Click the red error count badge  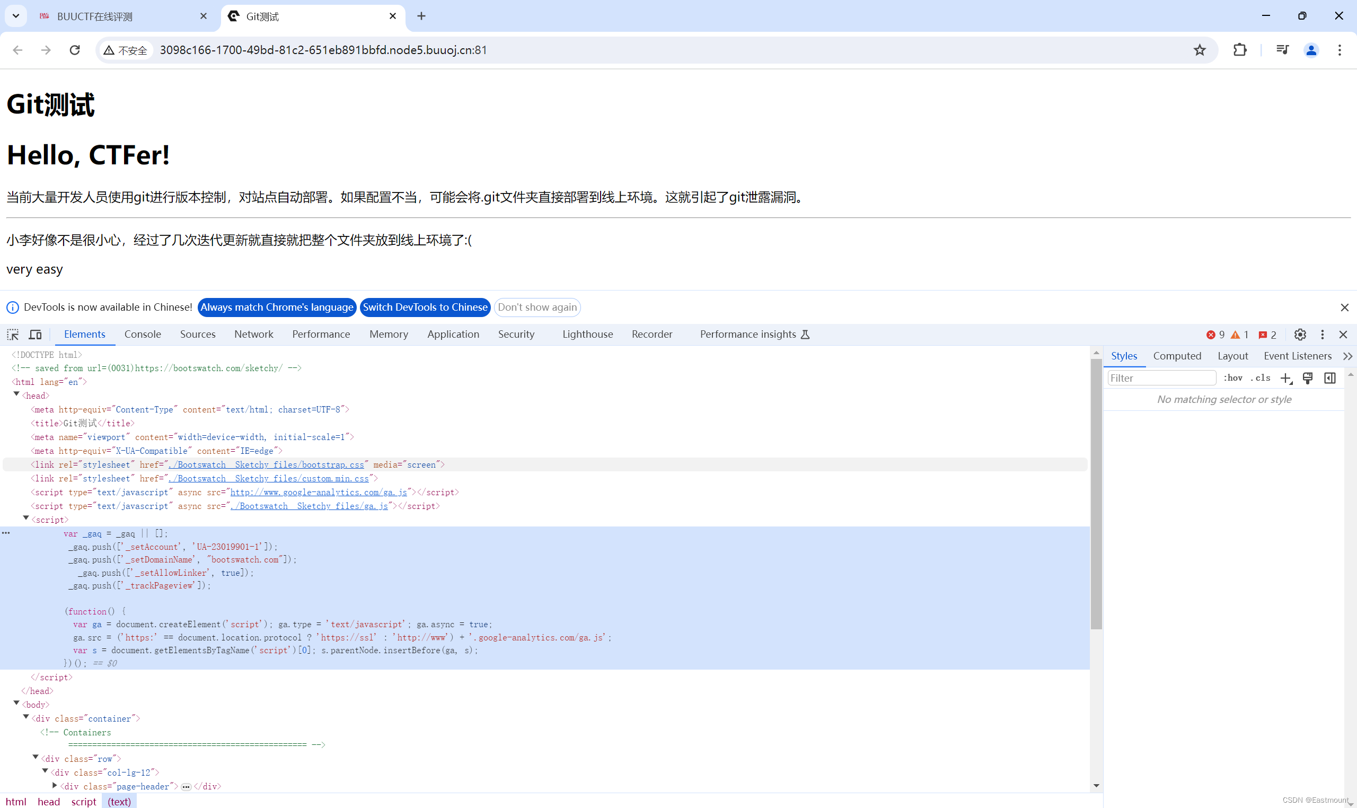tap(1215, 335)
